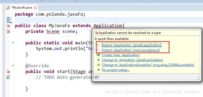Click the Java file icon on editor tab
203x97 pixels.
click(8, 8)
